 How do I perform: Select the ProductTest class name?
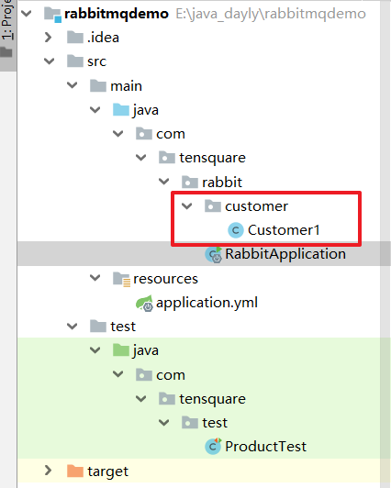pos(265,447)
